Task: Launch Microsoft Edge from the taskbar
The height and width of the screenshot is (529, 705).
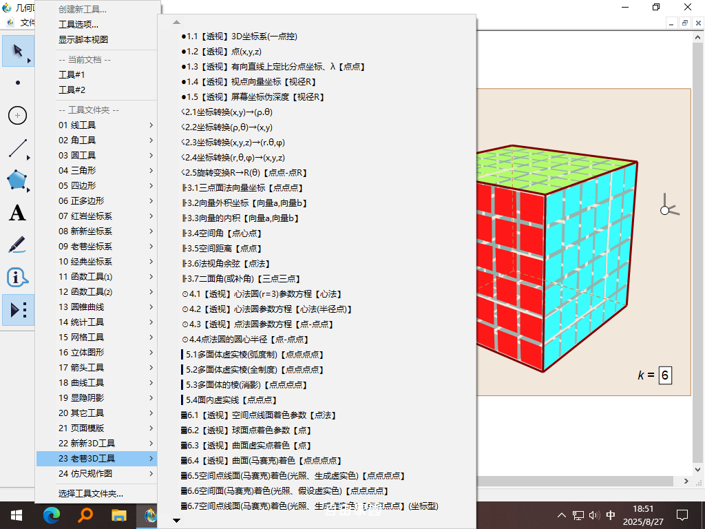Action: [52, 515]
